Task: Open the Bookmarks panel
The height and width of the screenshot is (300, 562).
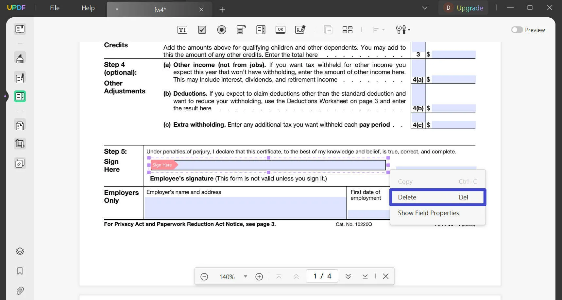Action: tap(20, 271)
